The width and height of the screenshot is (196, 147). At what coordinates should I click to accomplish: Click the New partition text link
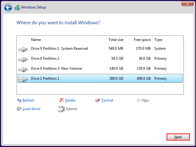pyautogui.click(x=145, y=100)
